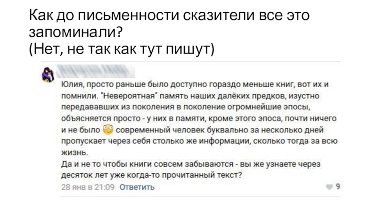Like the comment with the heart icon
Viewport: 377px width, 212px height.
pos(329,187)
